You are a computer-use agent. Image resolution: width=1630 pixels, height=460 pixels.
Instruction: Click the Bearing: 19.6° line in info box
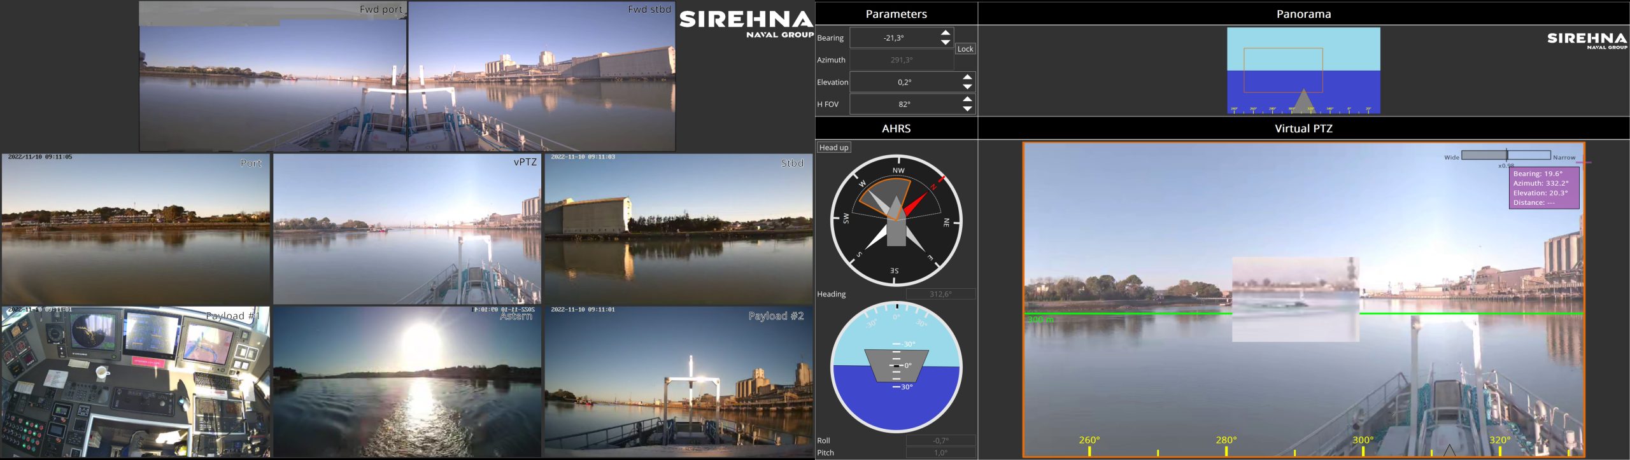click(1538, 174)
